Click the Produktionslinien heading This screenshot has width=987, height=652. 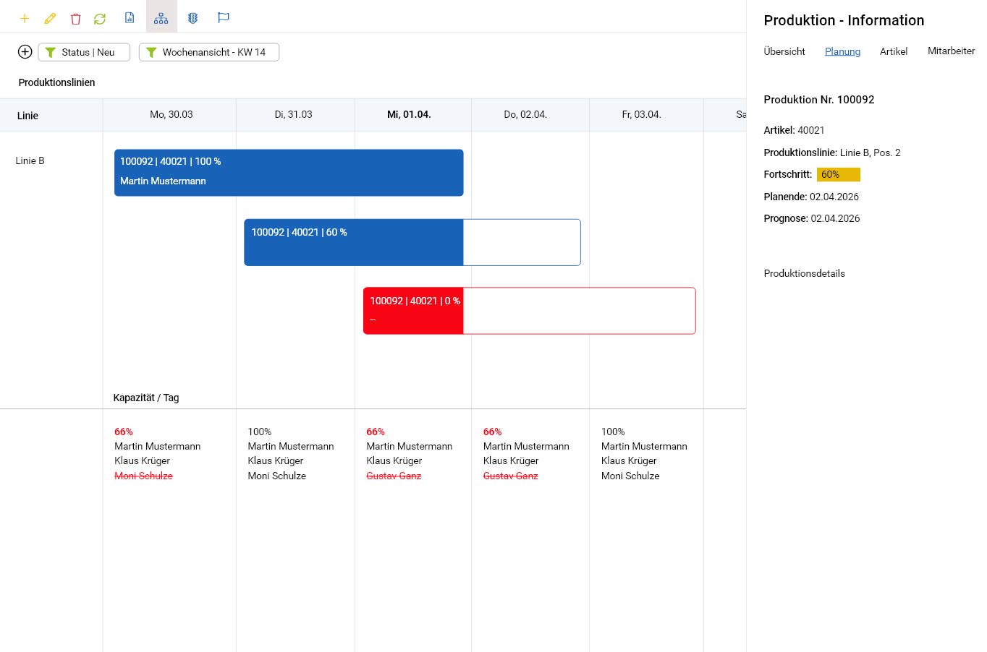[x=56, y=82]
